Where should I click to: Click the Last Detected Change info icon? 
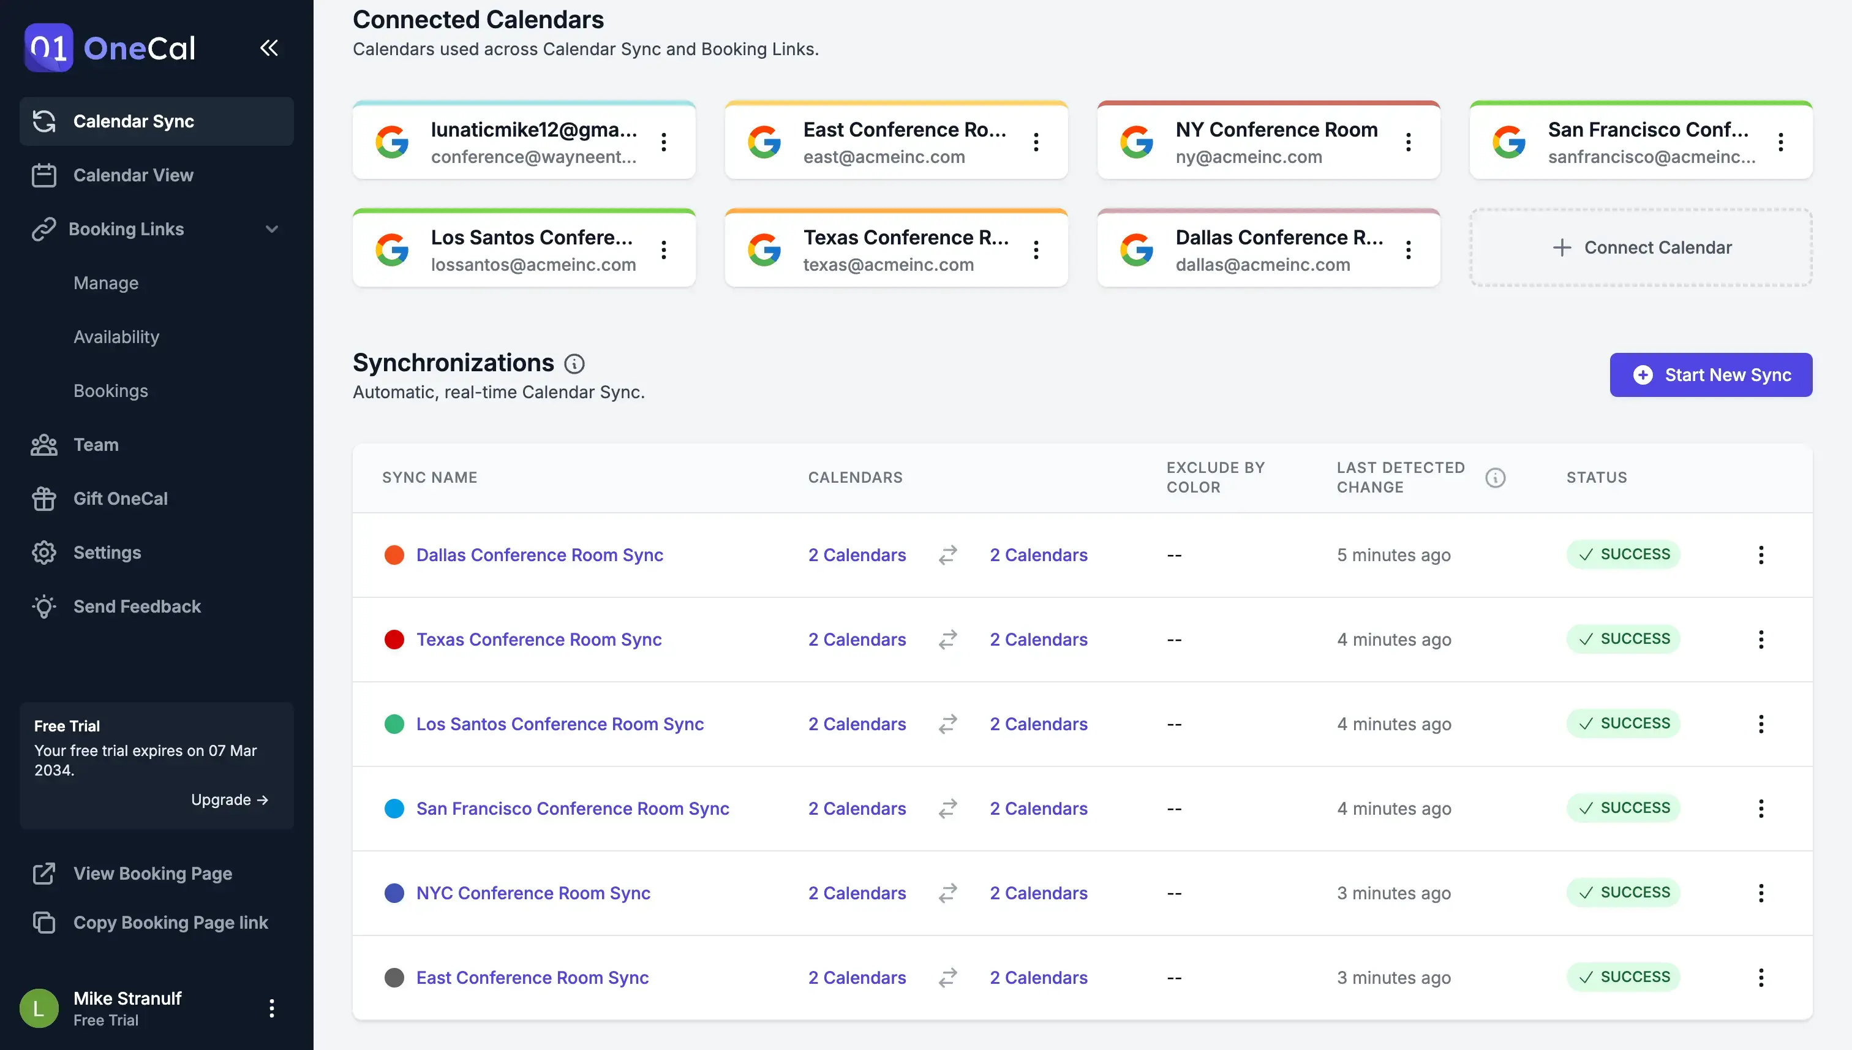(1496, 478)
